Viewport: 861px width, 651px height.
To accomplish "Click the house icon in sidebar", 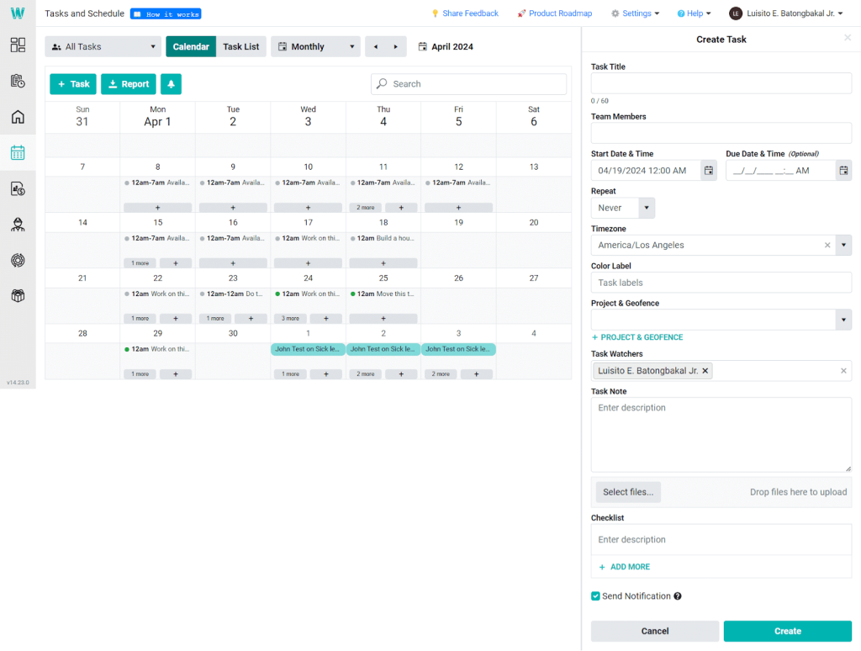I will pos(18,117).
